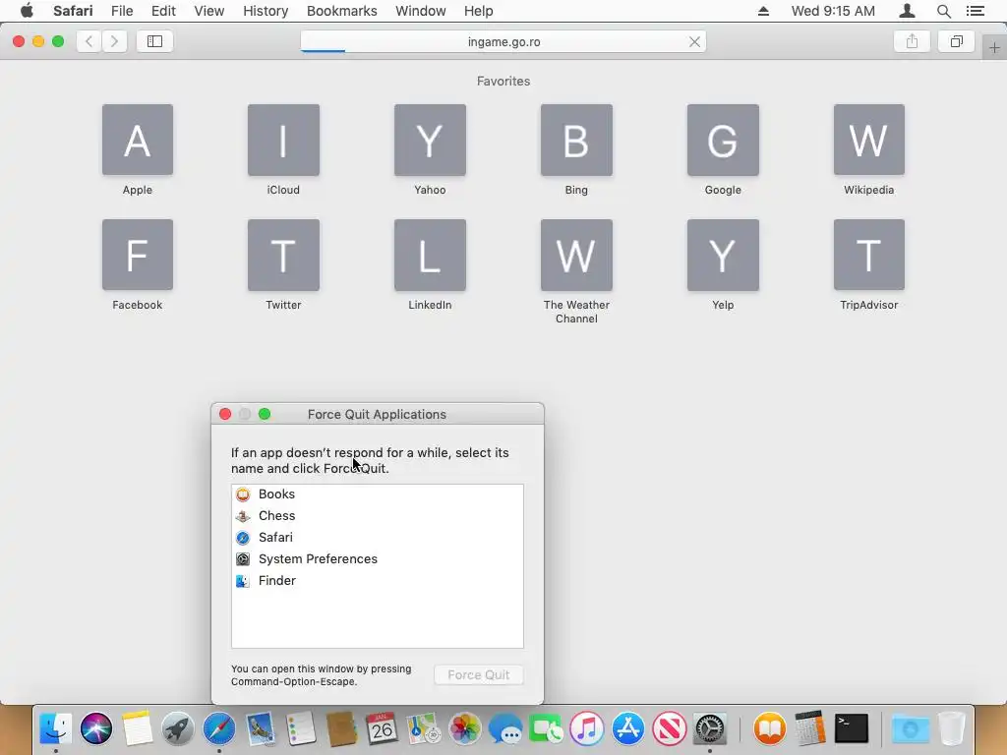Open the Google favorite tile
The image size is (1007, 755).
(723, 140)
